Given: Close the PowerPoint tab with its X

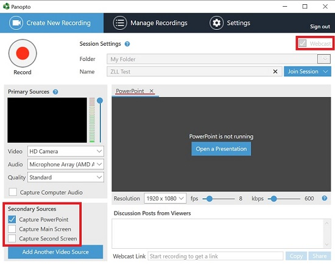Looking at the screenshot, I should click(x=152, y=91).
